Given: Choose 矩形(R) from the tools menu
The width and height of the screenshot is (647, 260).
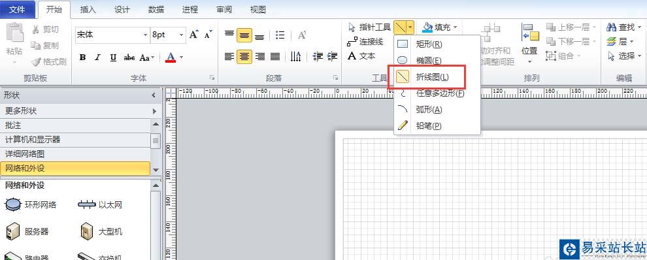Looking at the screenshot, I should (x=437, y=44).
